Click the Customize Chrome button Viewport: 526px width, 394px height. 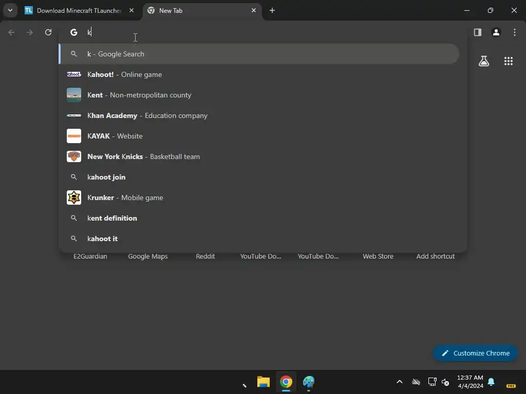(x=475, y=353)
